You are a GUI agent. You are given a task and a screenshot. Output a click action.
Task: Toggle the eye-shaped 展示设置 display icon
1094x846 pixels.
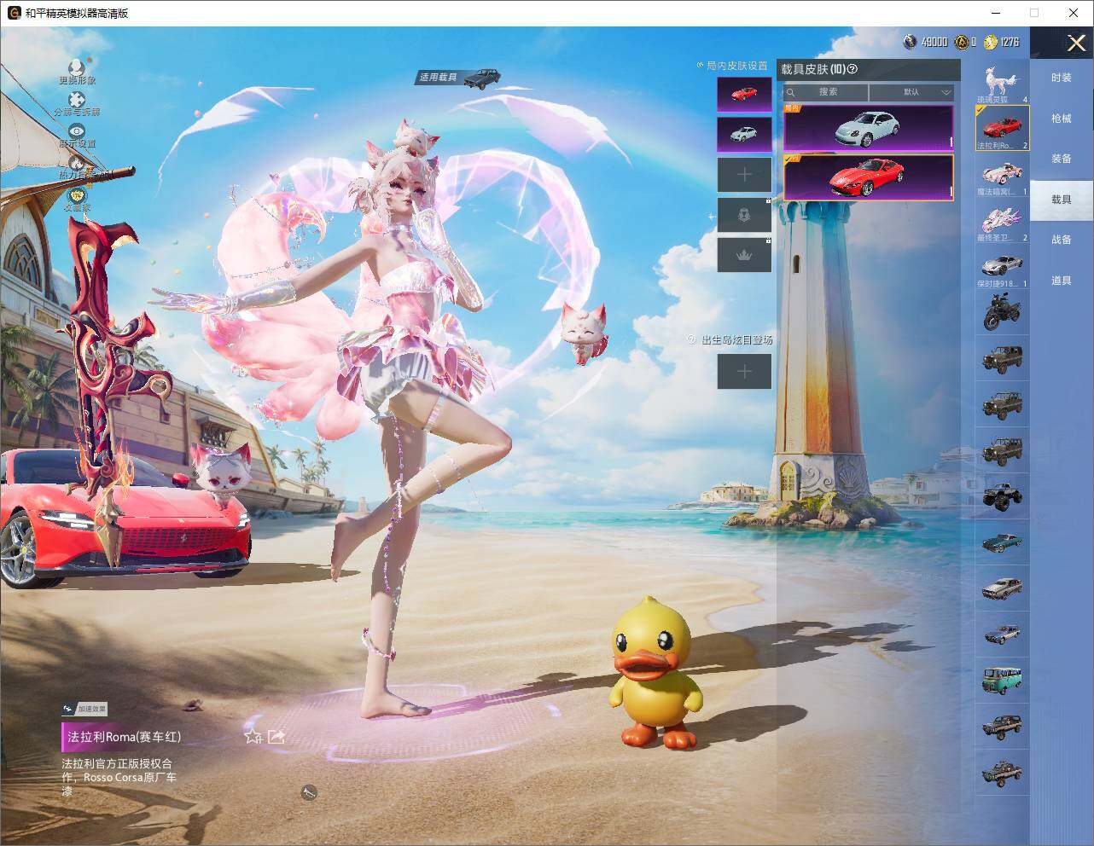click(x=77, y=131)
